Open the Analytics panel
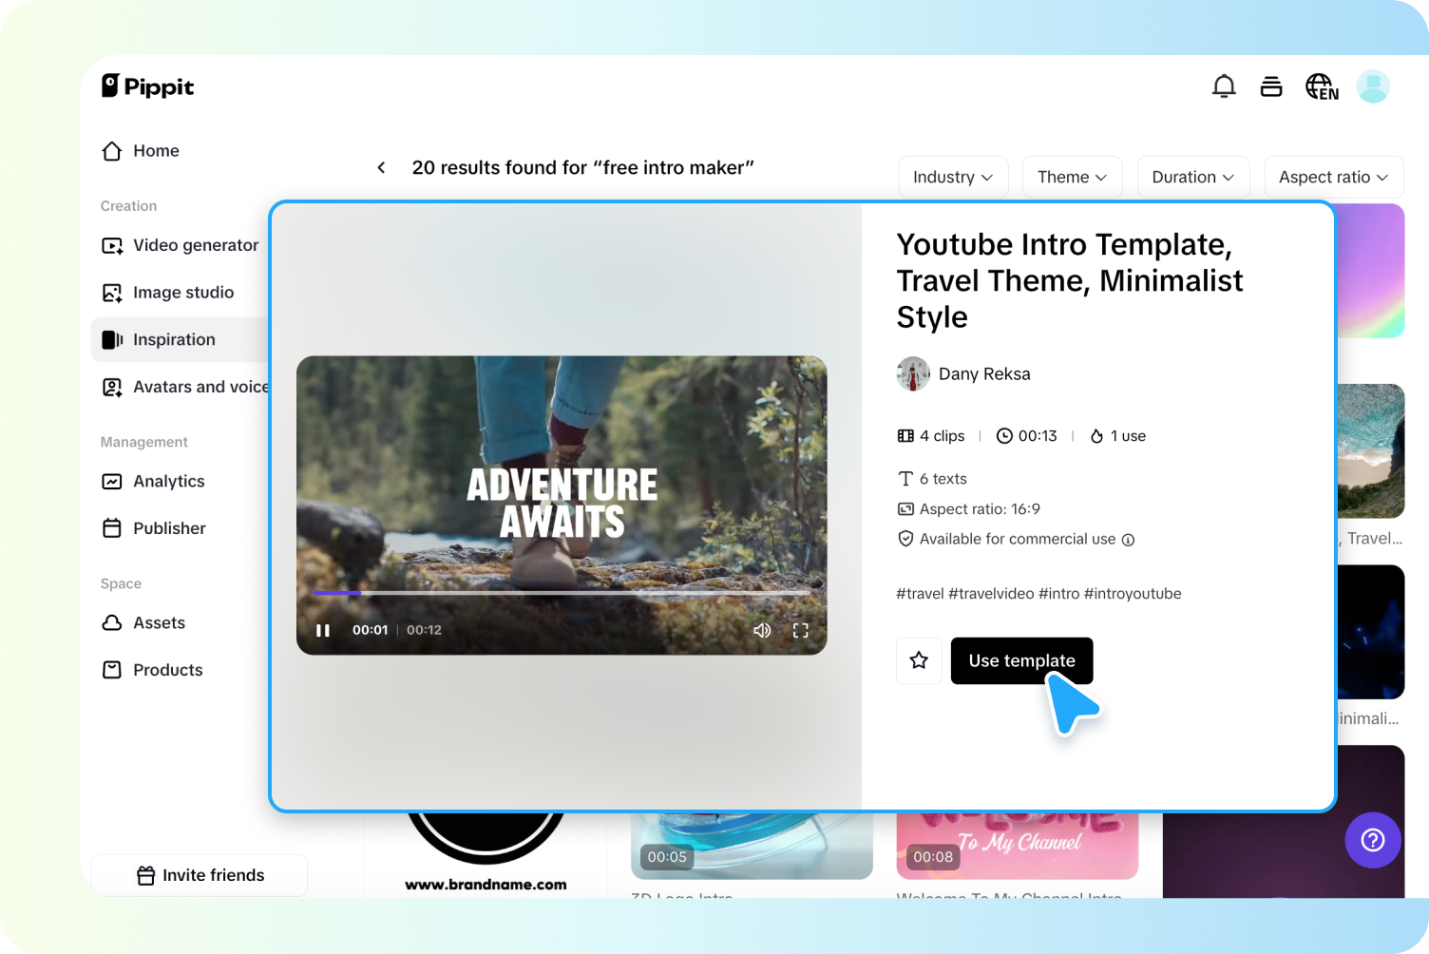The height and width of the screenshot is (954, 1429). pos(168,481)
